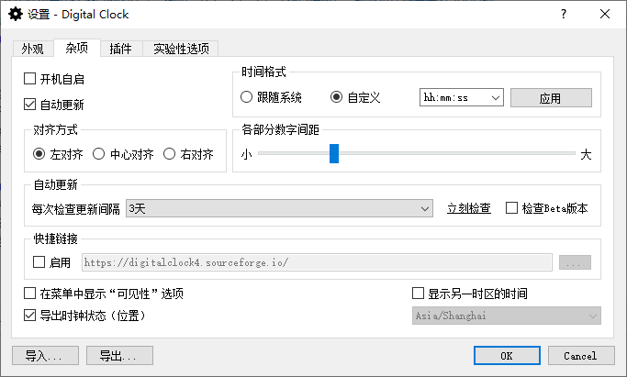Click the question mark help button
Image resolution: width=627 pixels, height=377 pixels.
point(564,14)
